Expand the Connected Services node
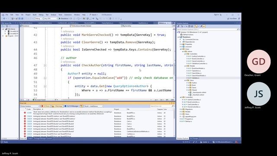 coord(180,39)
